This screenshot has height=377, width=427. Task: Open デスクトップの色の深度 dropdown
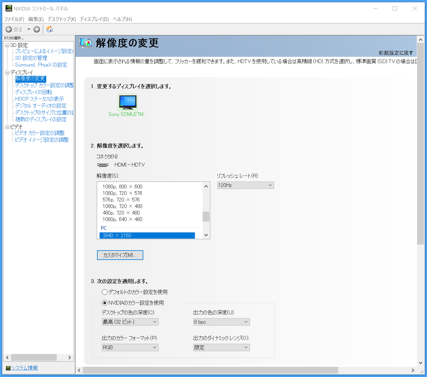tap(130, 322)
